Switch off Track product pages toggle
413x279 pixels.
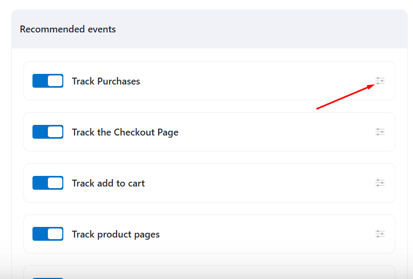tap(48, 234)
